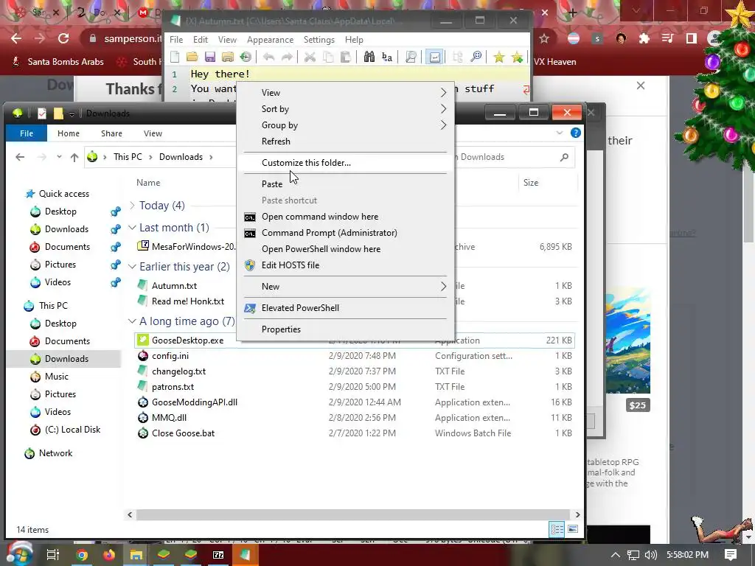Viewport: 755px width, 566px height.
Task: Click the Replace 'ba' icon in editor toolbar
Action: click(386, 57)
